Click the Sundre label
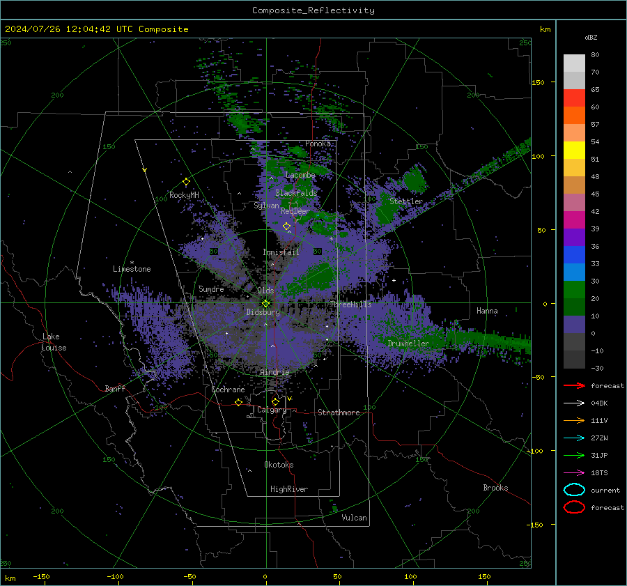This screenshot has height=586, width=627. (x=211, y=288)
